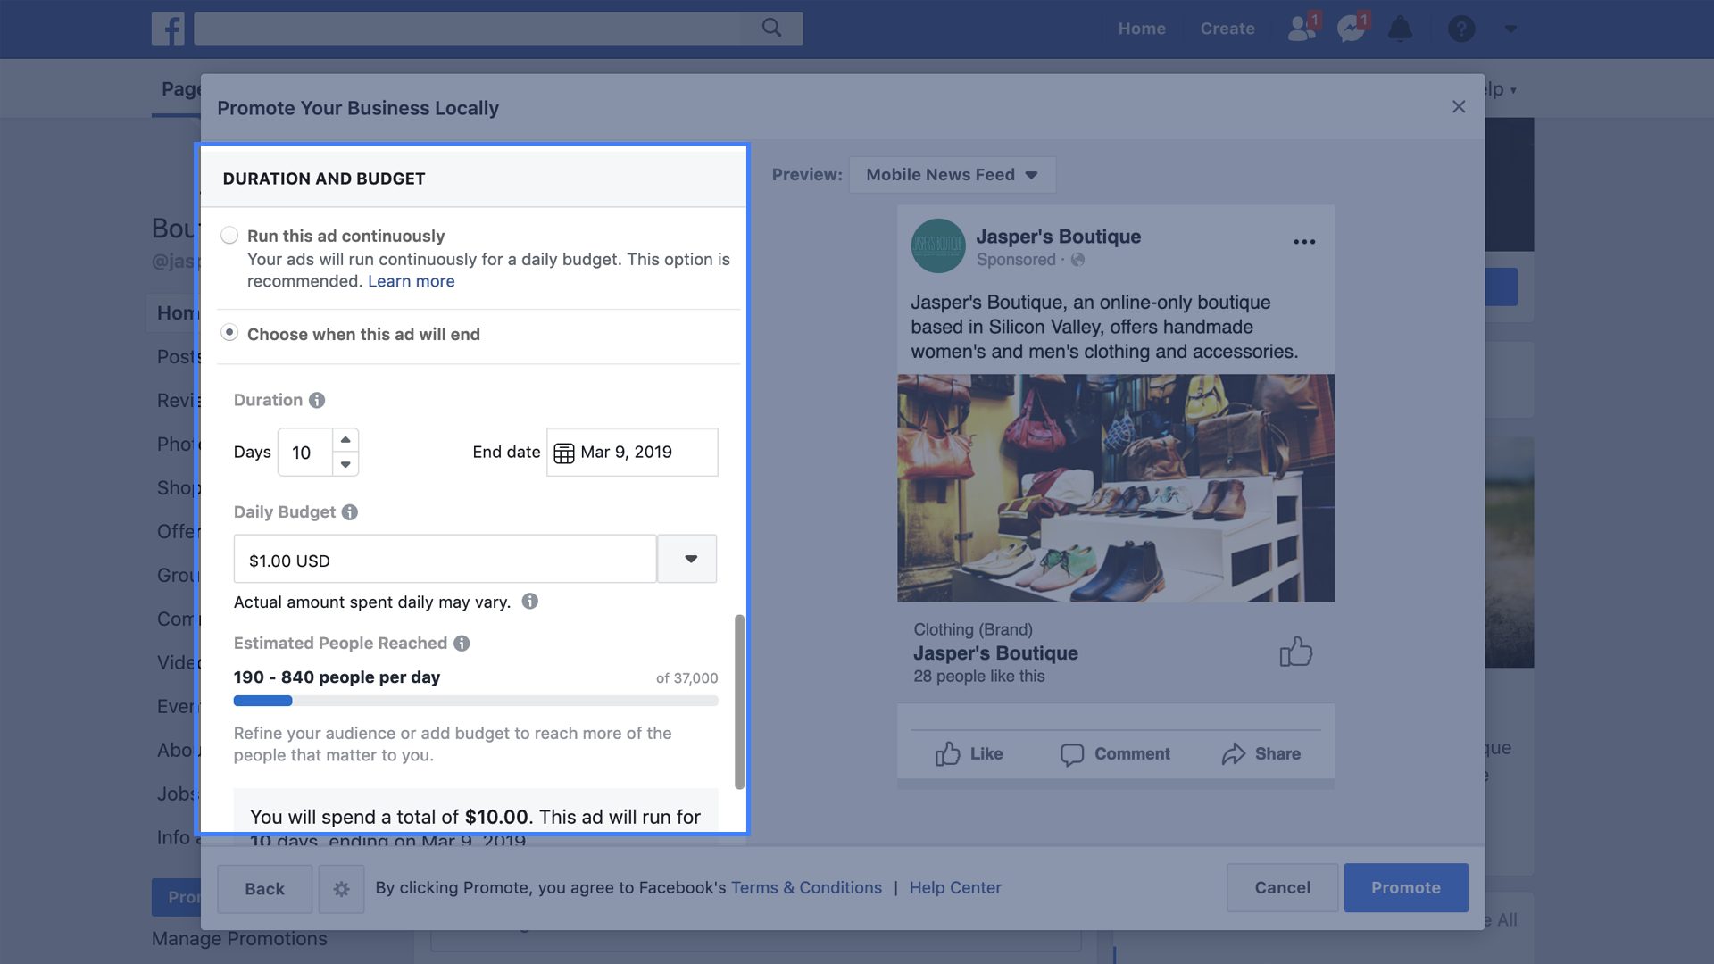Select 'Run this ad continuously' option
Screen dimensions: 1714x964
[229, 235]
